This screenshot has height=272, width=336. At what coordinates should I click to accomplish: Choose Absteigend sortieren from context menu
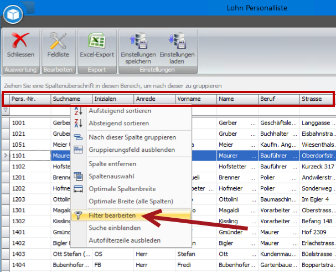tap(118, 123)
